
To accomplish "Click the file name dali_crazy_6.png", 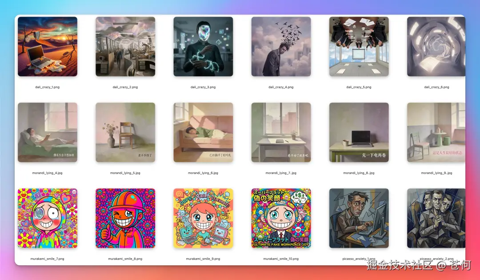I will [436, 87].
